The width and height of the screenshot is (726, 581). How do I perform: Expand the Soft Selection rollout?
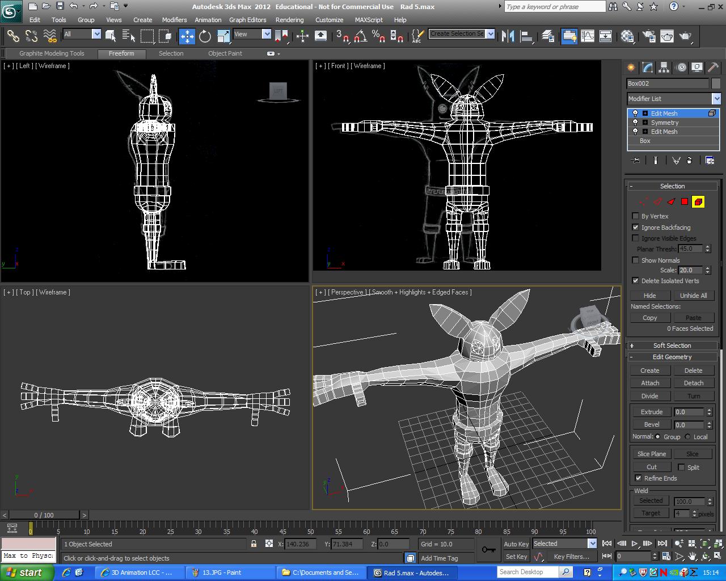[x=672, y=346]
